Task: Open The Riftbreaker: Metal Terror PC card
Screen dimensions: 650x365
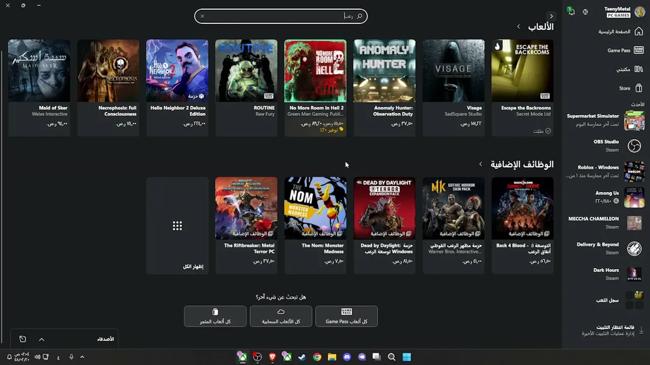Action: (246, 225)
